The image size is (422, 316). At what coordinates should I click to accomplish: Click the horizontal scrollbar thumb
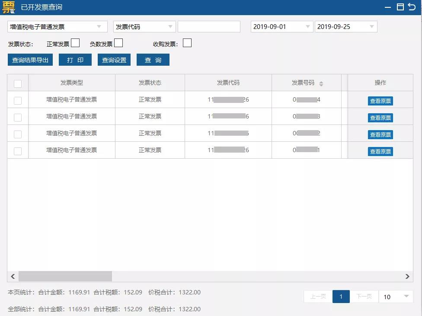click(x=65, y=276)
